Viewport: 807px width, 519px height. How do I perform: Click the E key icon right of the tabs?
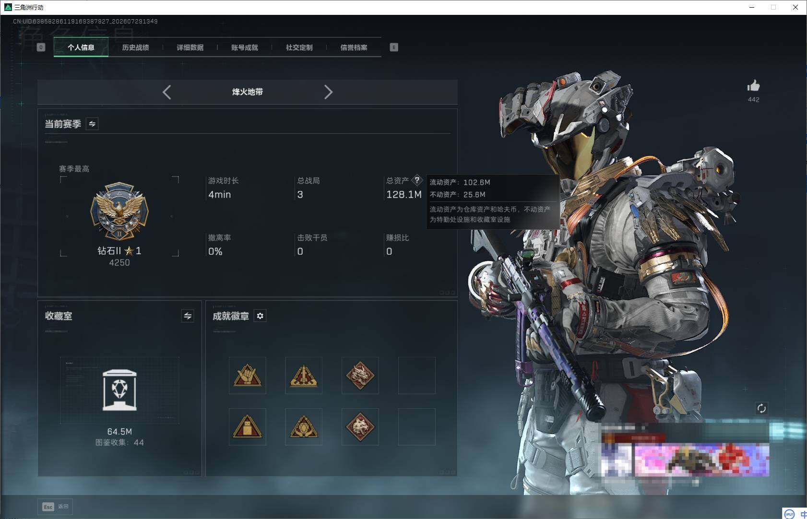[x=394, y=47]
